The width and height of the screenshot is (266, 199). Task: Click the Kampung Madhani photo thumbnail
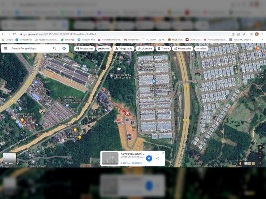[x=110, y=158]
